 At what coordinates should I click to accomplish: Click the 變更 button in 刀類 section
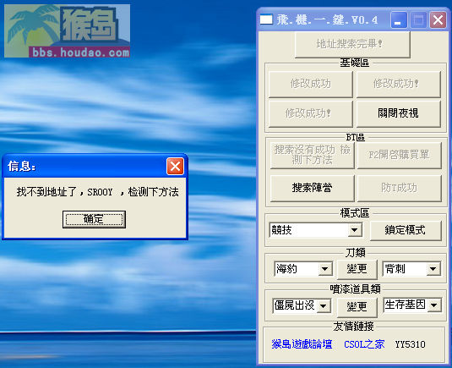click(x=357, y=269)
